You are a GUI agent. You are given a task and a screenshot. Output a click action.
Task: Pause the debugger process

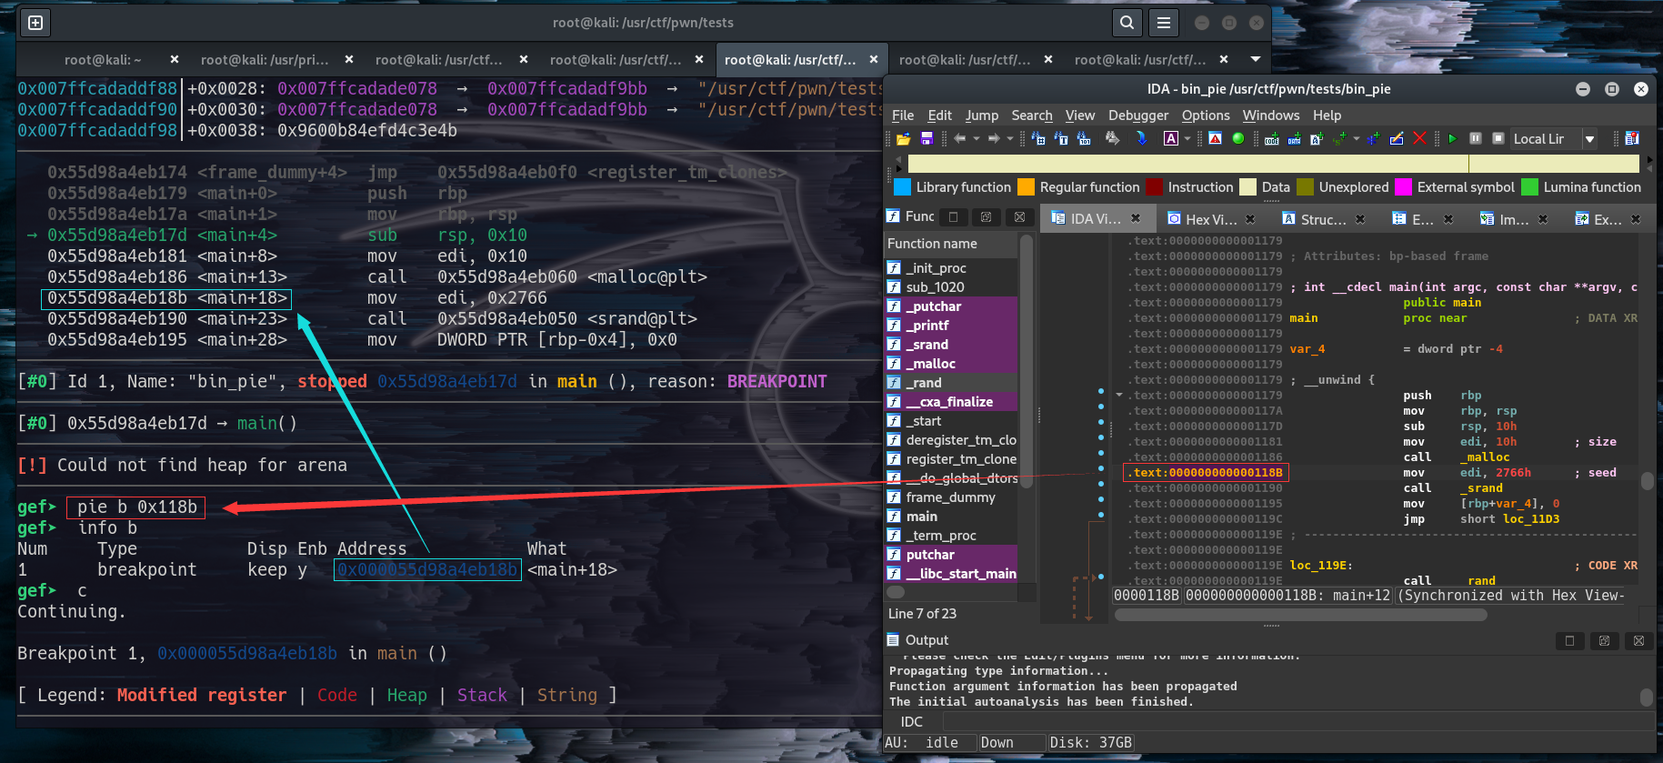coord(1476,138)
